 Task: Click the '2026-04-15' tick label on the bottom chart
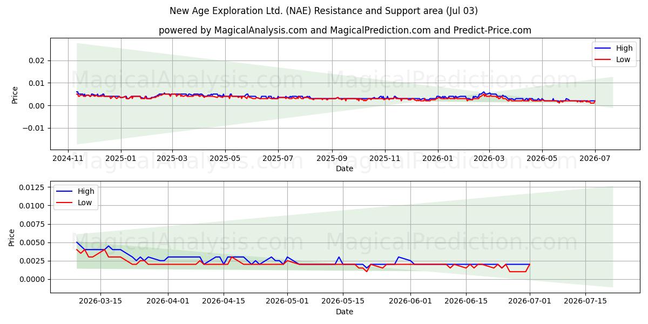(224, 301)
